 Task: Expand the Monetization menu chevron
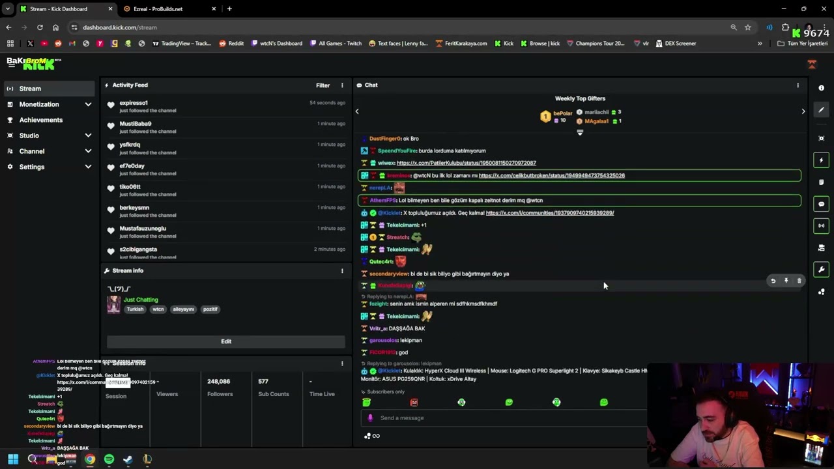coord(88,104)
